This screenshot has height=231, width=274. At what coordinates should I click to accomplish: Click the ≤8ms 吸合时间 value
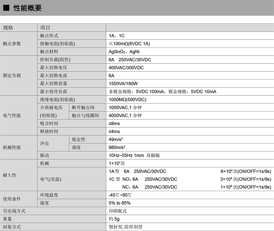(x=114, y=123)
